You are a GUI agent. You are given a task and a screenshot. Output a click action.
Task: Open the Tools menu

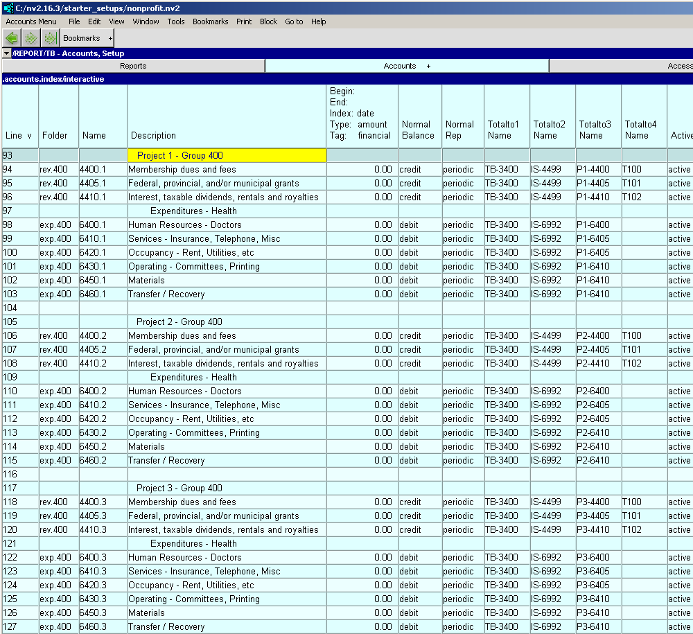pyautogui.click(x=176, y=21)
